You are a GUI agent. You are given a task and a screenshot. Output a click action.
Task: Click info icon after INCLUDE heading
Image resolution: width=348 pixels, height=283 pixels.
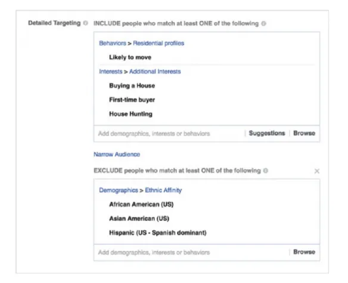coord(263,23)
